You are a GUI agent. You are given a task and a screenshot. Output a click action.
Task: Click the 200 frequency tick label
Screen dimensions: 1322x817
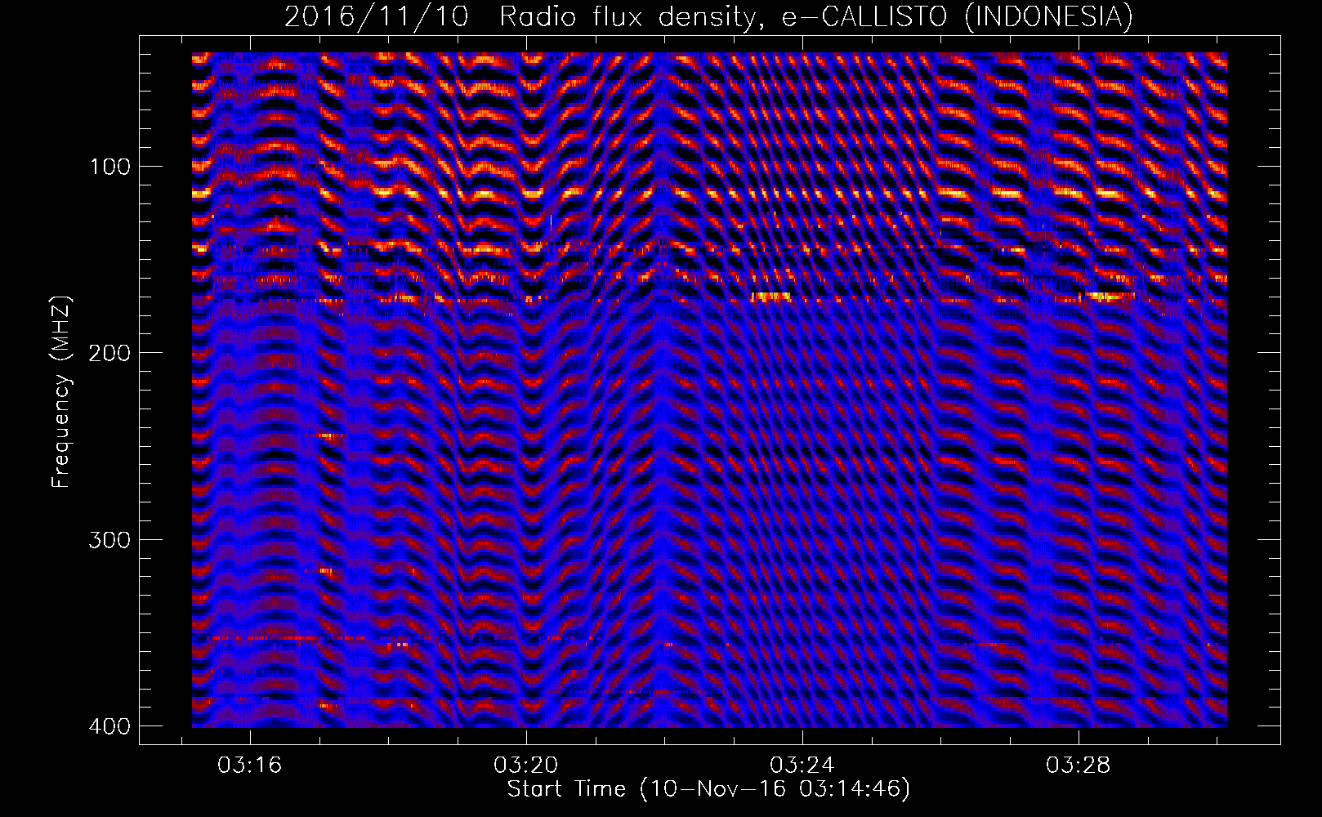pyautogui.click(x=109, y=353)
